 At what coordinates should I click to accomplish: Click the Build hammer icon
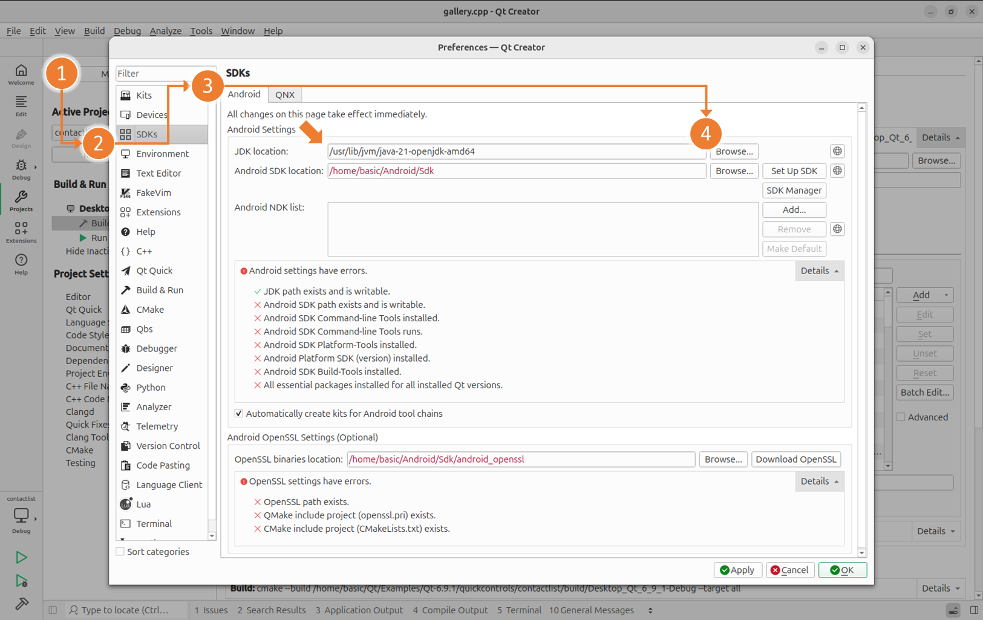coord(21,604)
